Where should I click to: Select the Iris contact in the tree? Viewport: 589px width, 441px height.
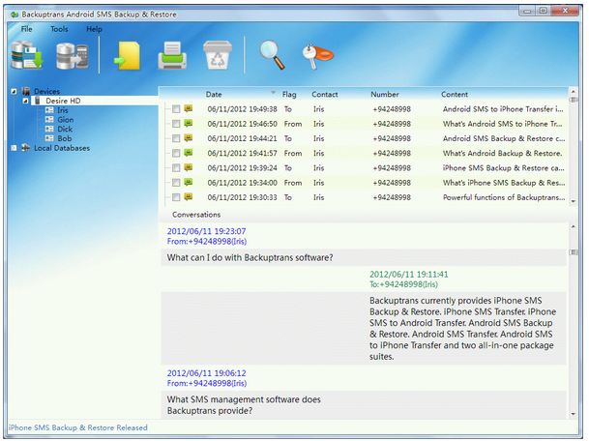(62, 110)
